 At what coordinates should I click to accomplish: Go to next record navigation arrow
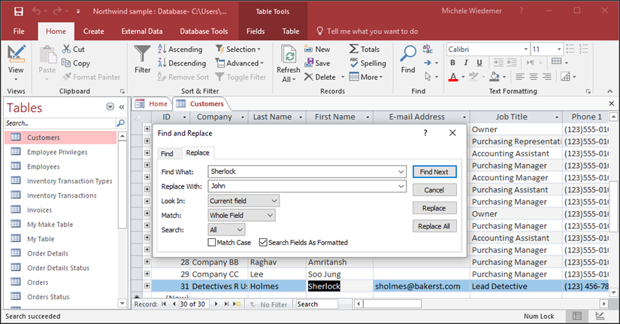click(216, 304)
